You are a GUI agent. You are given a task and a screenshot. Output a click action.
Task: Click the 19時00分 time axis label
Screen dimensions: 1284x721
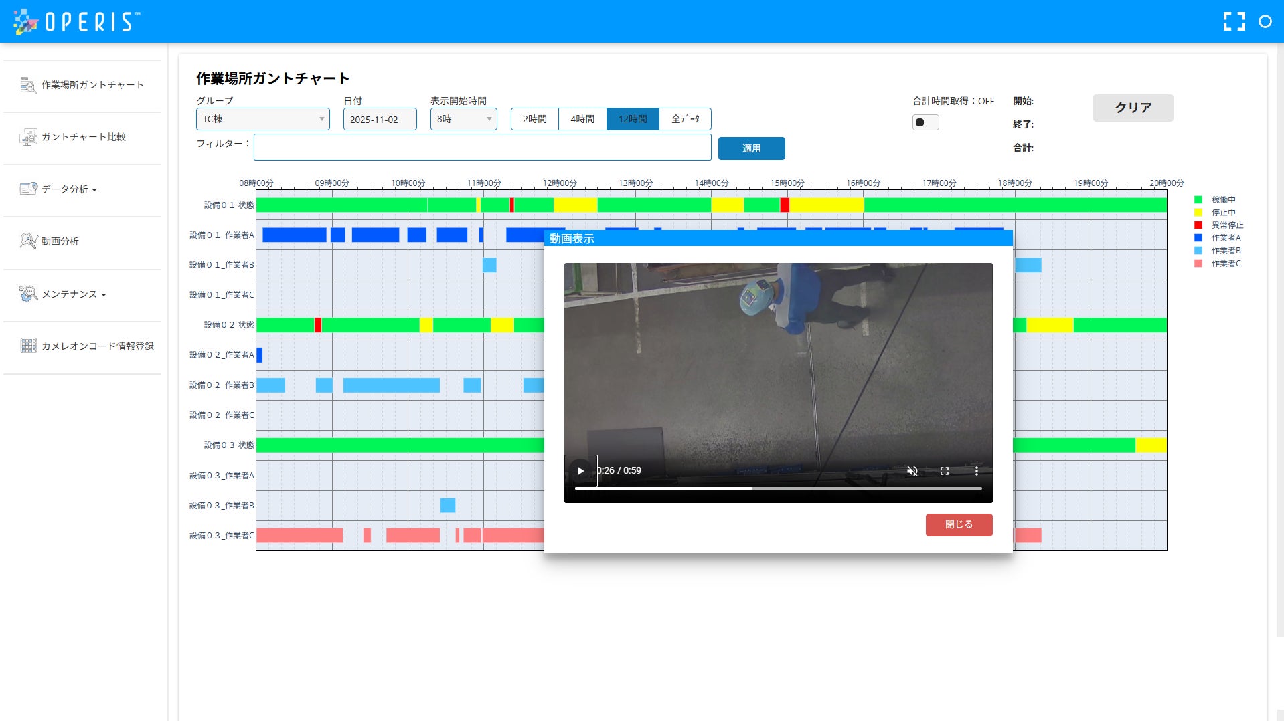[1091, 183]
